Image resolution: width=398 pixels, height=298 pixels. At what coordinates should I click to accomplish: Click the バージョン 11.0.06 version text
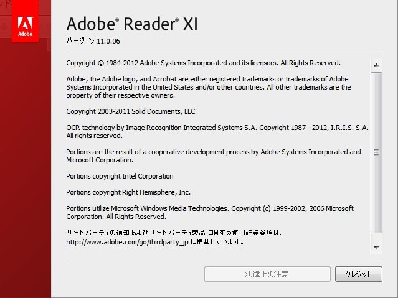[x=93, y=41]
